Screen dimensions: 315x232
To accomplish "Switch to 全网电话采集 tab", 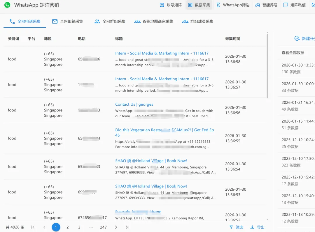I will pyautogui.click(x=25, y=22).
